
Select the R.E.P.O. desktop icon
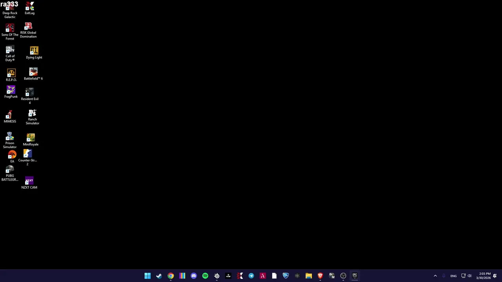click(x=11, y=75)
